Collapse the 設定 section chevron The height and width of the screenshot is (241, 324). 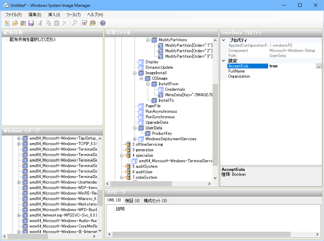(x=224, y=61)
